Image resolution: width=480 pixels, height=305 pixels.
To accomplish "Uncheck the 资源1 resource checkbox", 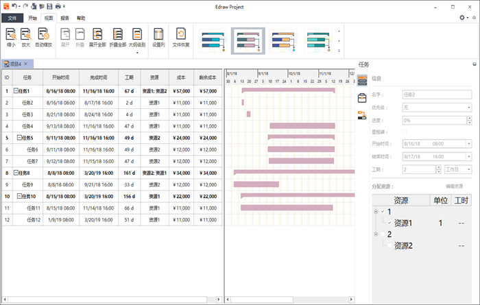I will click(x=389, y=223).
